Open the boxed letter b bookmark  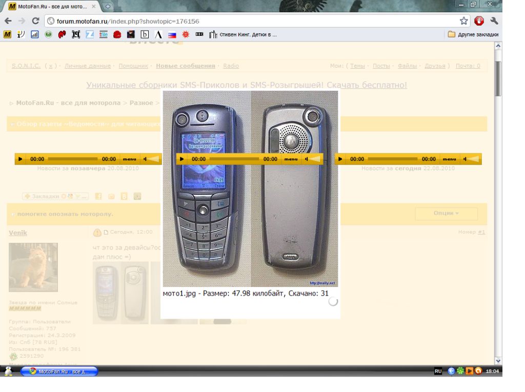click(x=145, y=34)
